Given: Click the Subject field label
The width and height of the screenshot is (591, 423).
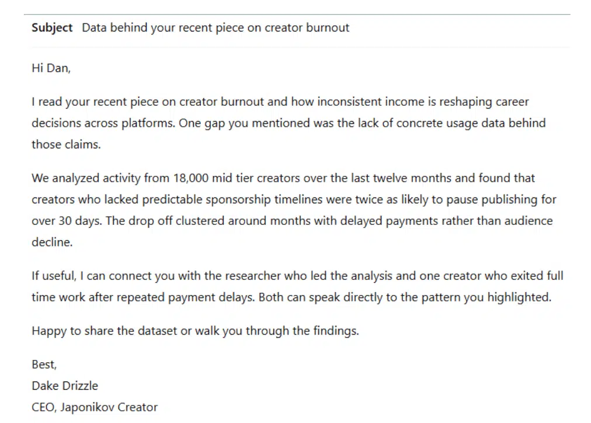Looking at the screenshot, I should point(52,28).
